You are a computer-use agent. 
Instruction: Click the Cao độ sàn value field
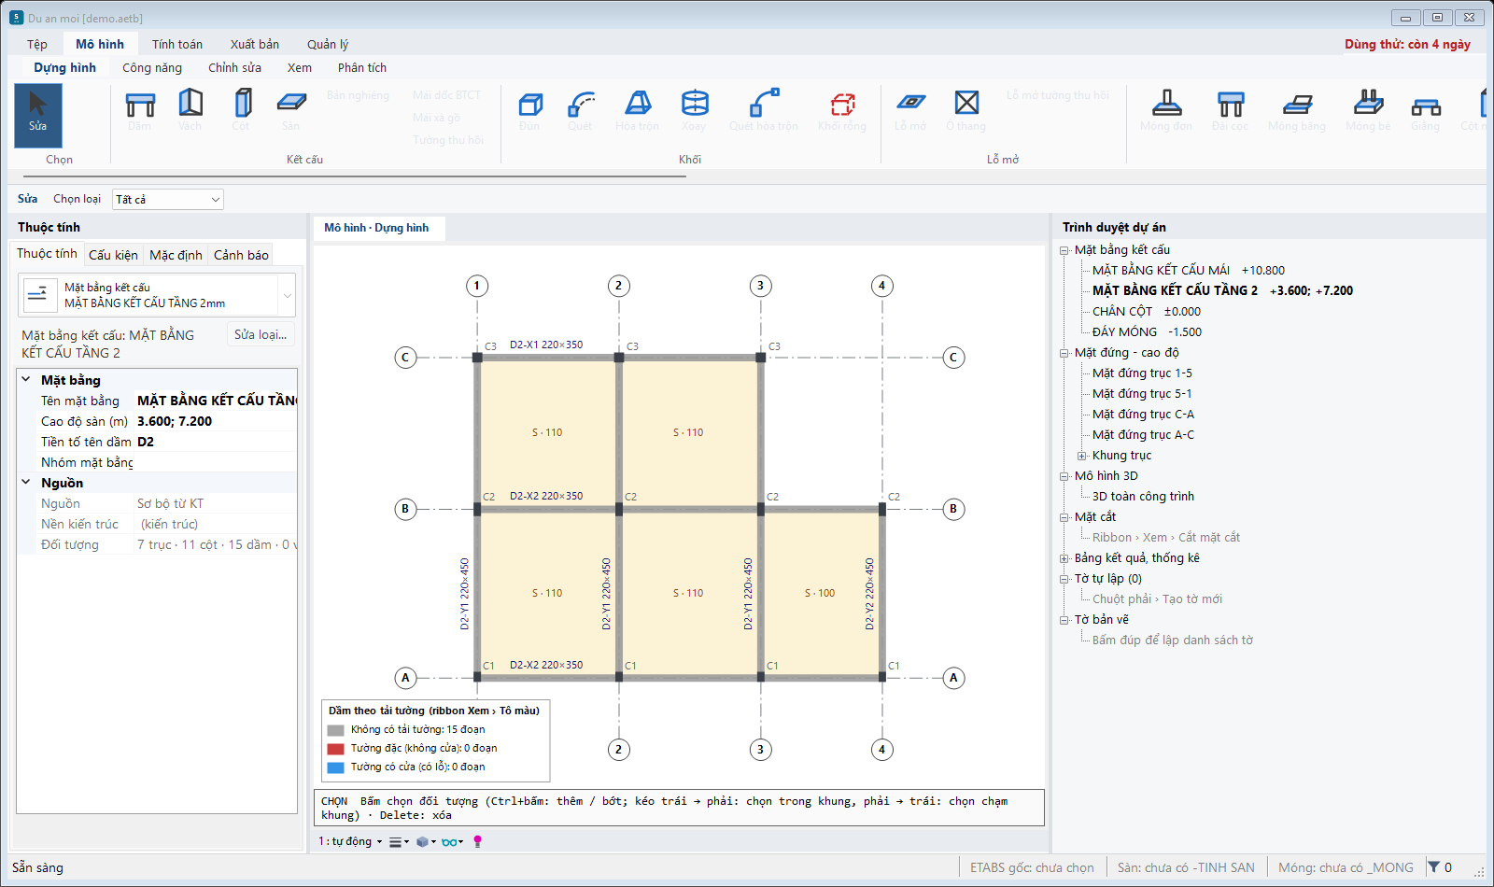216,421
